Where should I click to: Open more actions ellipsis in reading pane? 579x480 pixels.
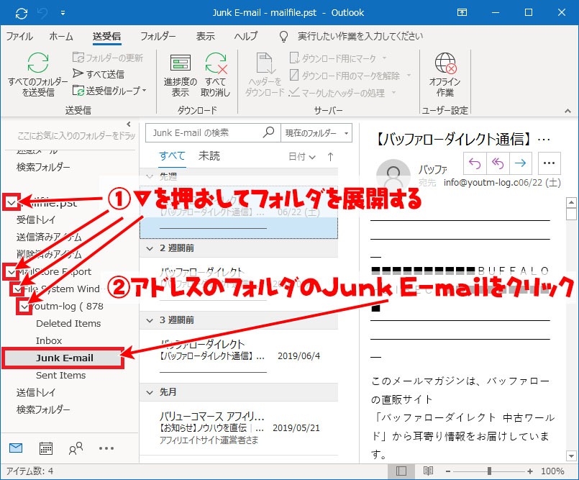(549, 163)
